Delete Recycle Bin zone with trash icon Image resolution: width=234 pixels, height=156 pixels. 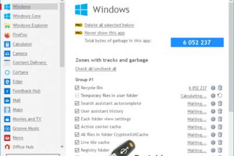pos(220,88)
